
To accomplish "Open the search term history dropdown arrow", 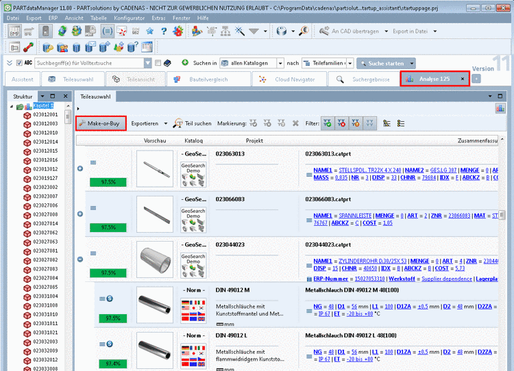I will [x=148, y=63].
